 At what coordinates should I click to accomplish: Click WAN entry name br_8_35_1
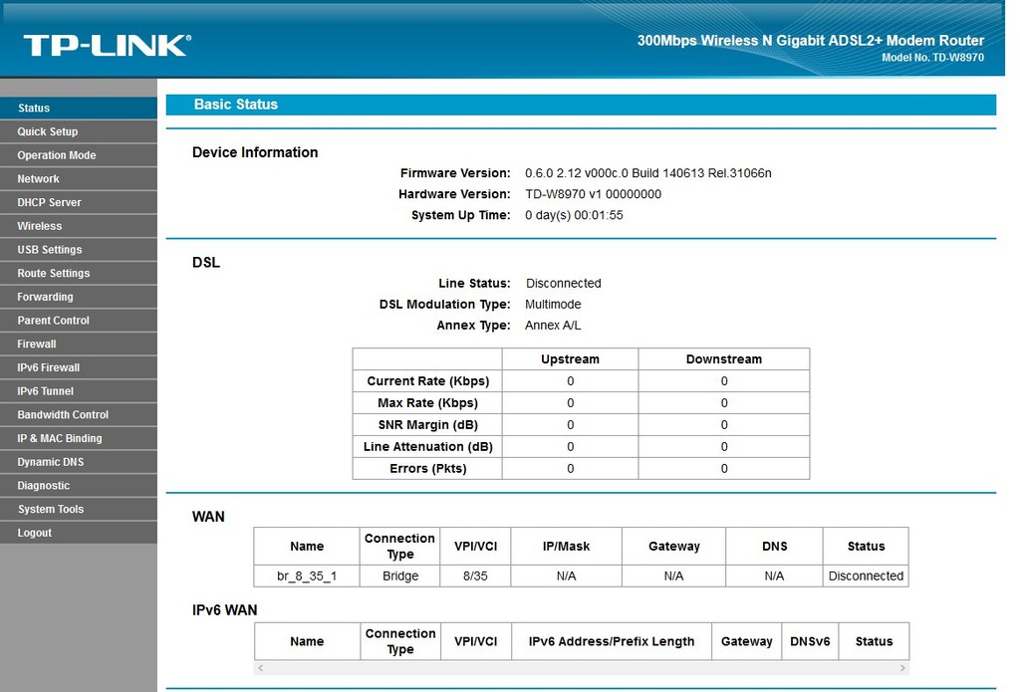307,577
